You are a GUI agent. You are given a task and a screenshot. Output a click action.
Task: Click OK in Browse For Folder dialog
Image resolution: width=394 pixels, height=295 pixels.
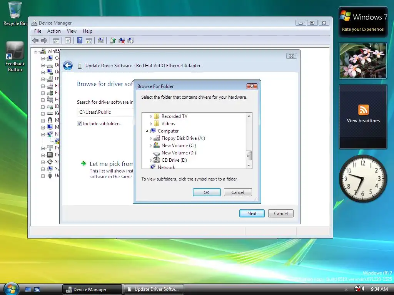pyautogui.click(x=207, y=192)
